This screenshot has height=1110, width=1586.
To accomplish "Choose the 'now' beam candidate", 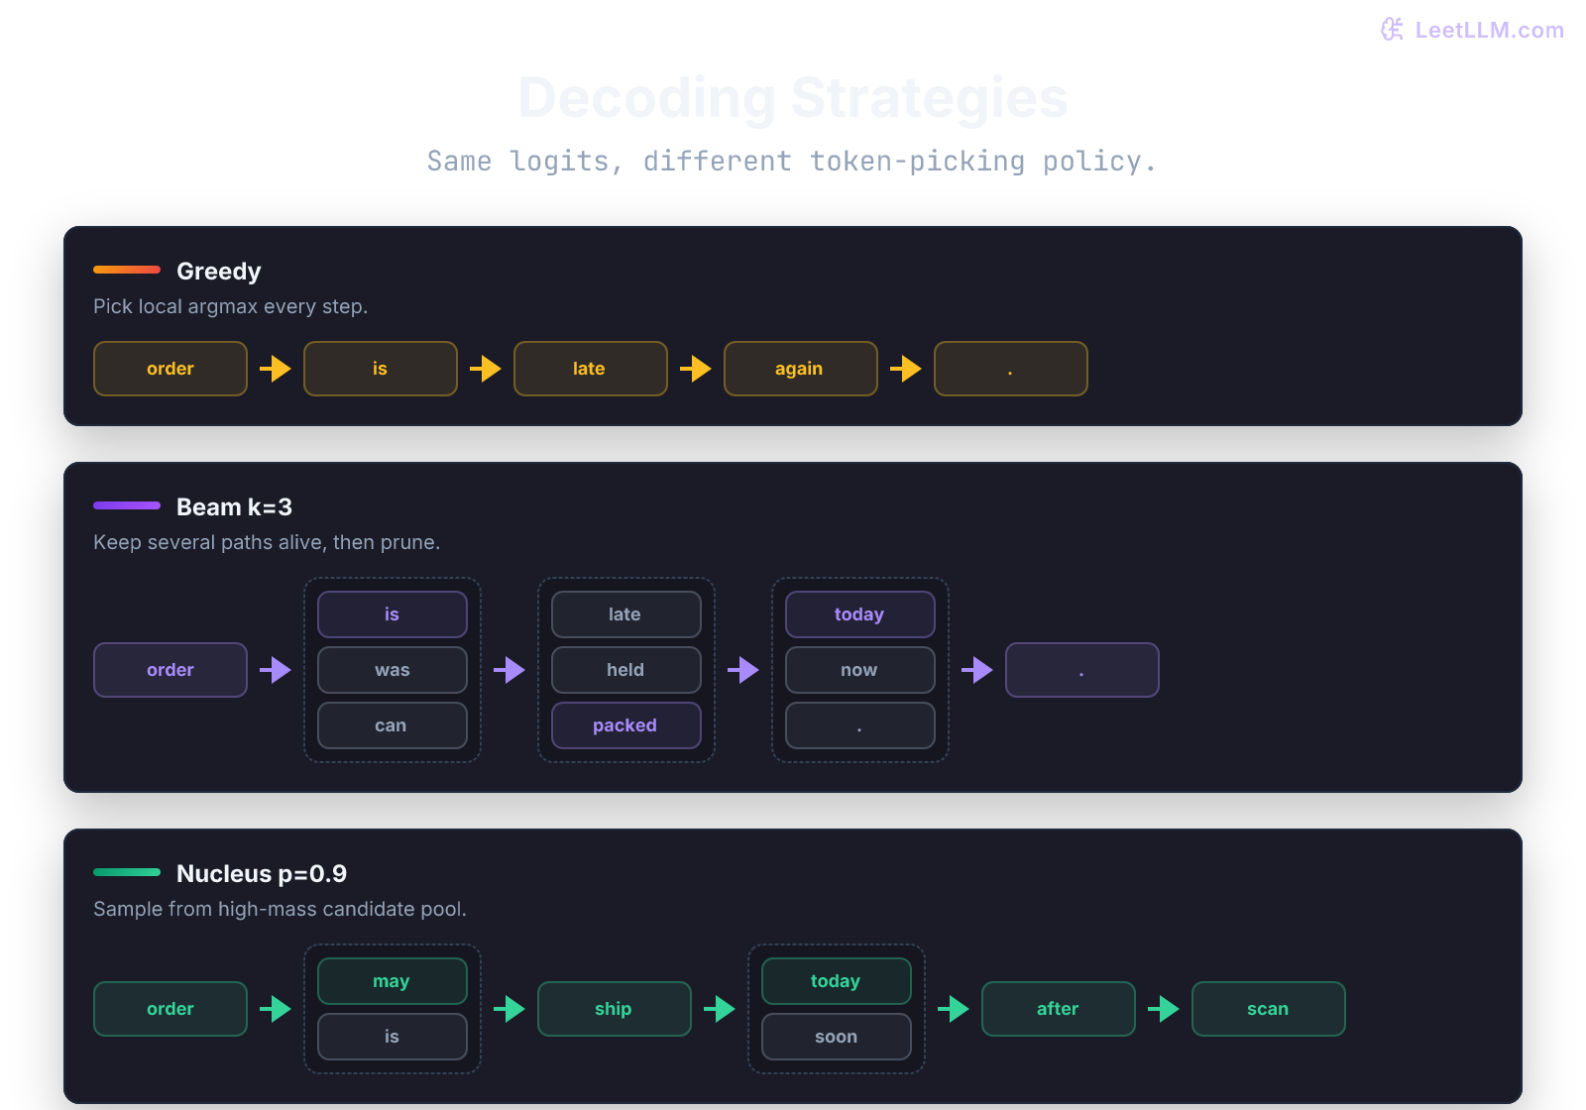I will coord(860,670).
